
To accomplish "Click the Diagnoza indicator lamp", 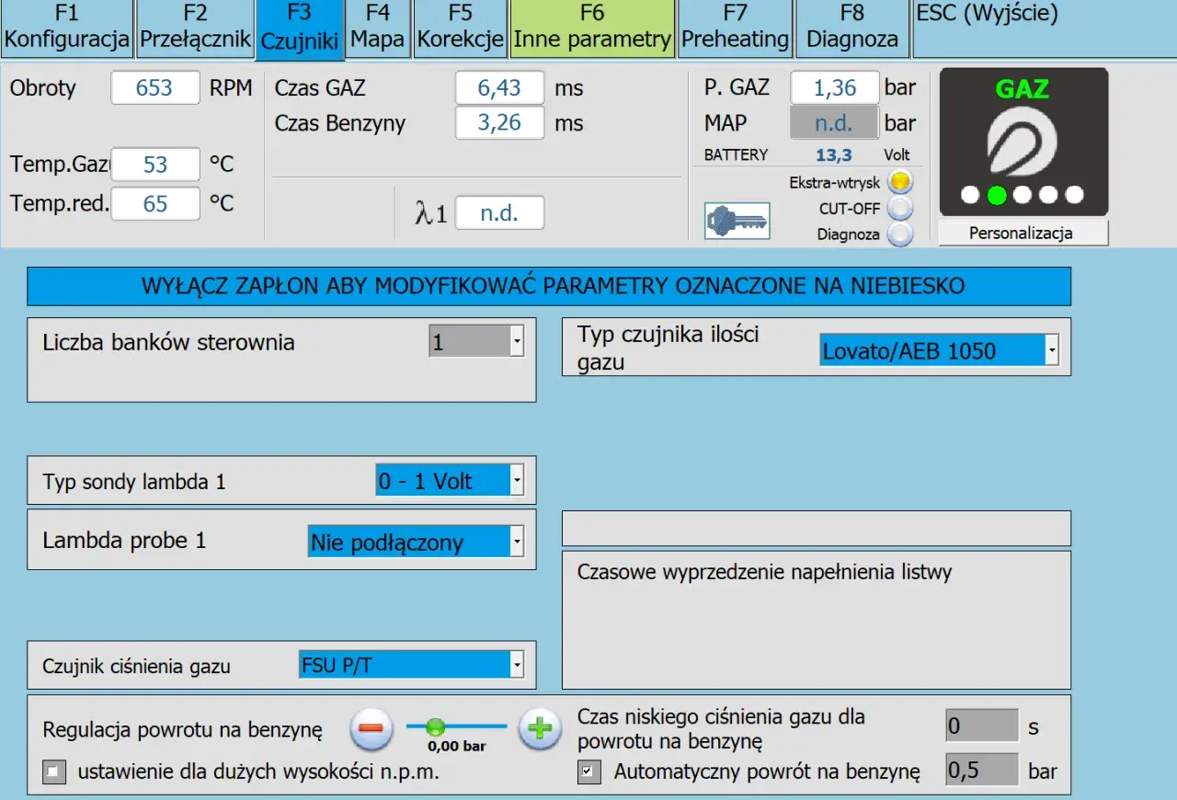I will (x=900, y=234).
